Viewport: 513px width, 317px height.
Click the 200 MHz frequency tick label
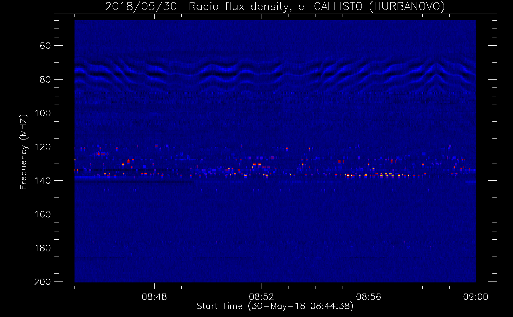click(43, 282)
